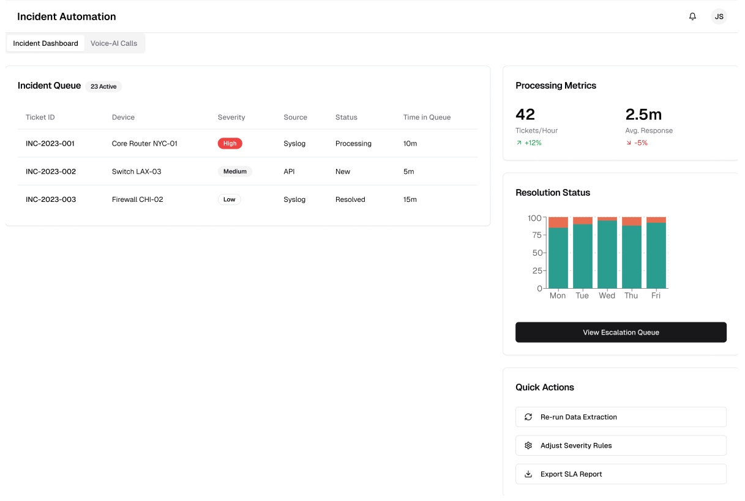745x501 pixels.
Task: Click the High severity badge
Action: pyautogui.click(x=230, y=144)
